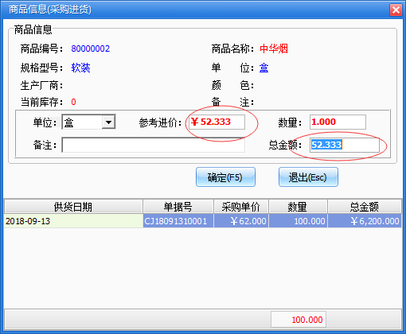The image size is (406, 334).
Task: Click the ￥6,200.000 total amount cell
Action: [365, 221]
